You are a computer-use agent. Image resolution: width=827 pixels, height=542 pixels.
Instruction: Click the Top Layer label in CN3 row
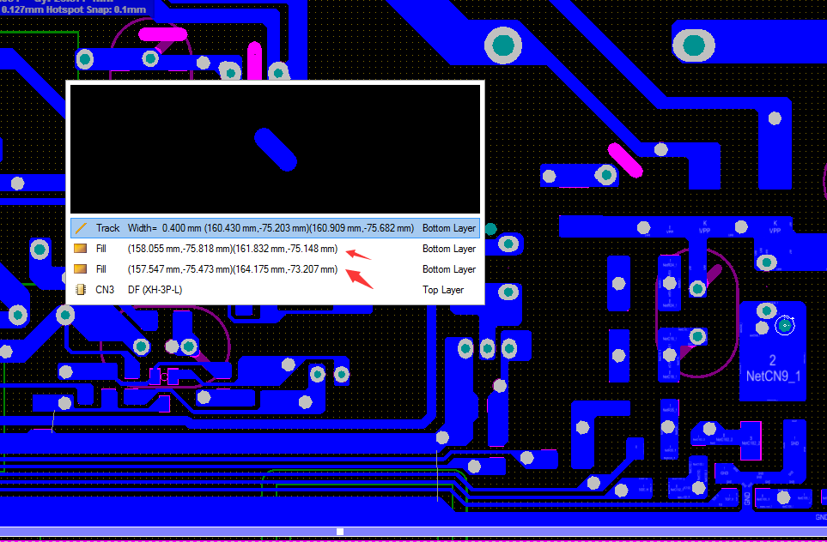(443, 290)
